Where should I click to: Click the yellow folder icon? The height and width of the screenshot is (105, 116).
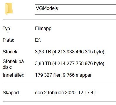click(x=9, y=9)
